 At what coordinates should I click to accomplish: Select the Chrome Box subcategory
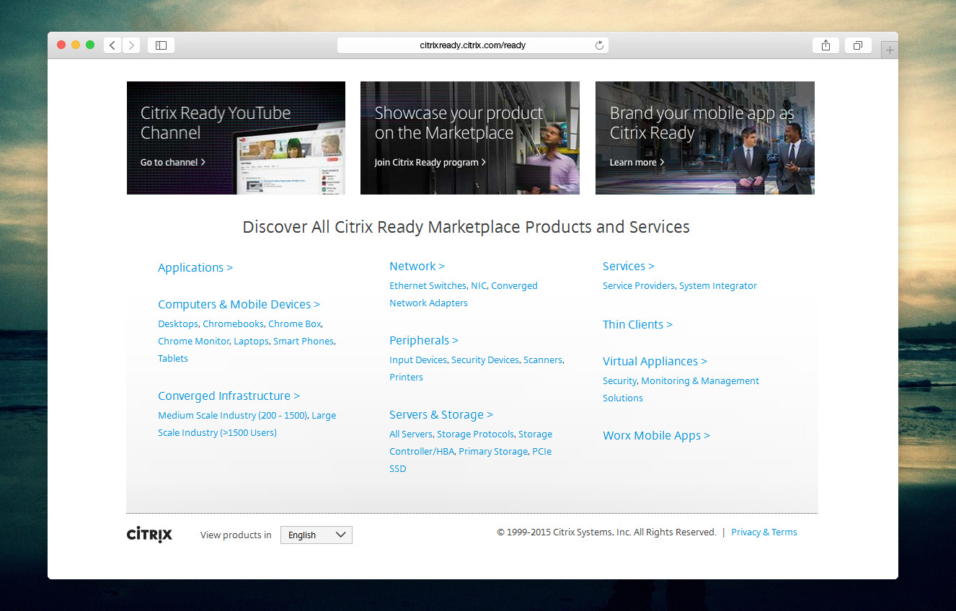[295, 324]
